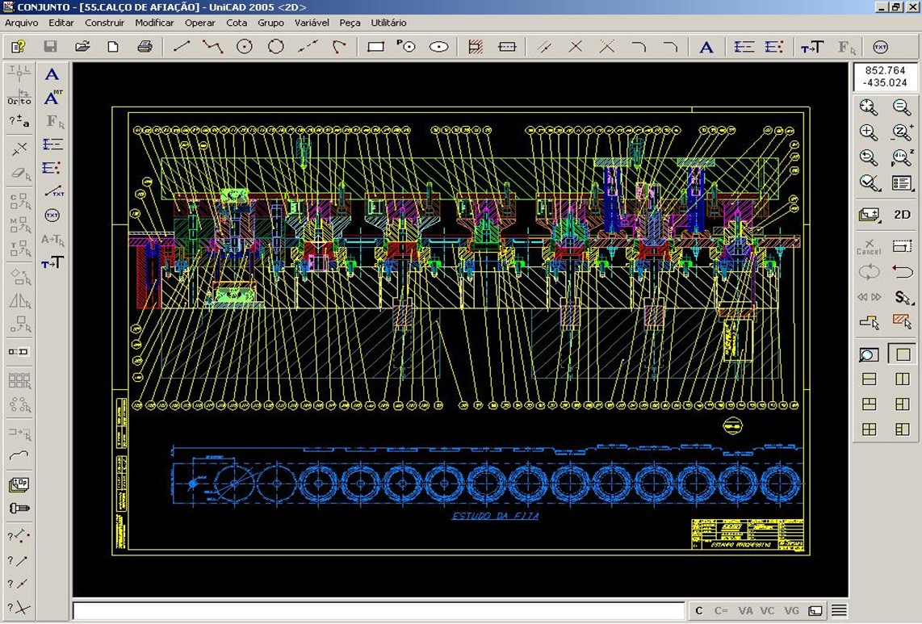Click the hatch pattern tool
Screen dimensions: 922x624
(x=476, y=47)
